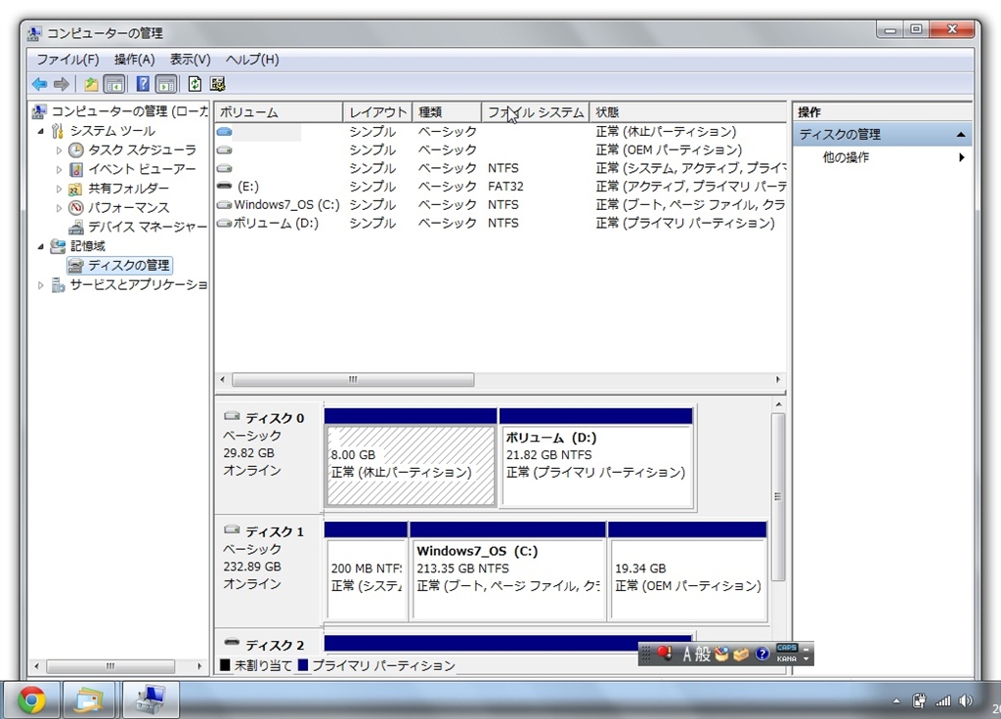This screenshot has height=719, width=1001.
Task: Expand the イベント ビューアー tree node
Action: [59, 170]
